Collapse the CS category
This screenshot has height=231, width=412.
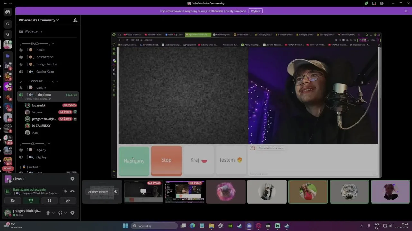click(35, 144)
